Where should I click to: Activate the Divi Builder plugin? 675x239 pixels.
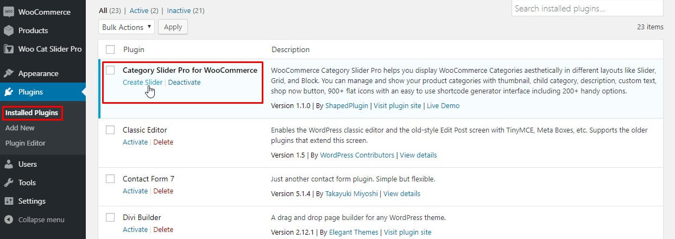click(135, 230)
